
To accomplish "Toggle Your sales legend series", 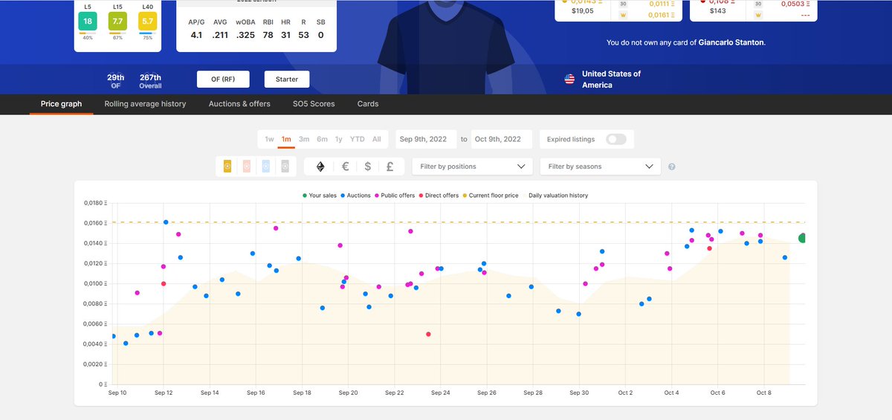I will point(320,196).
